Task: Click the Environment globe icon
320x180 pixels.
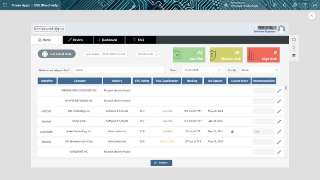Action: click(x=226, y=5)
